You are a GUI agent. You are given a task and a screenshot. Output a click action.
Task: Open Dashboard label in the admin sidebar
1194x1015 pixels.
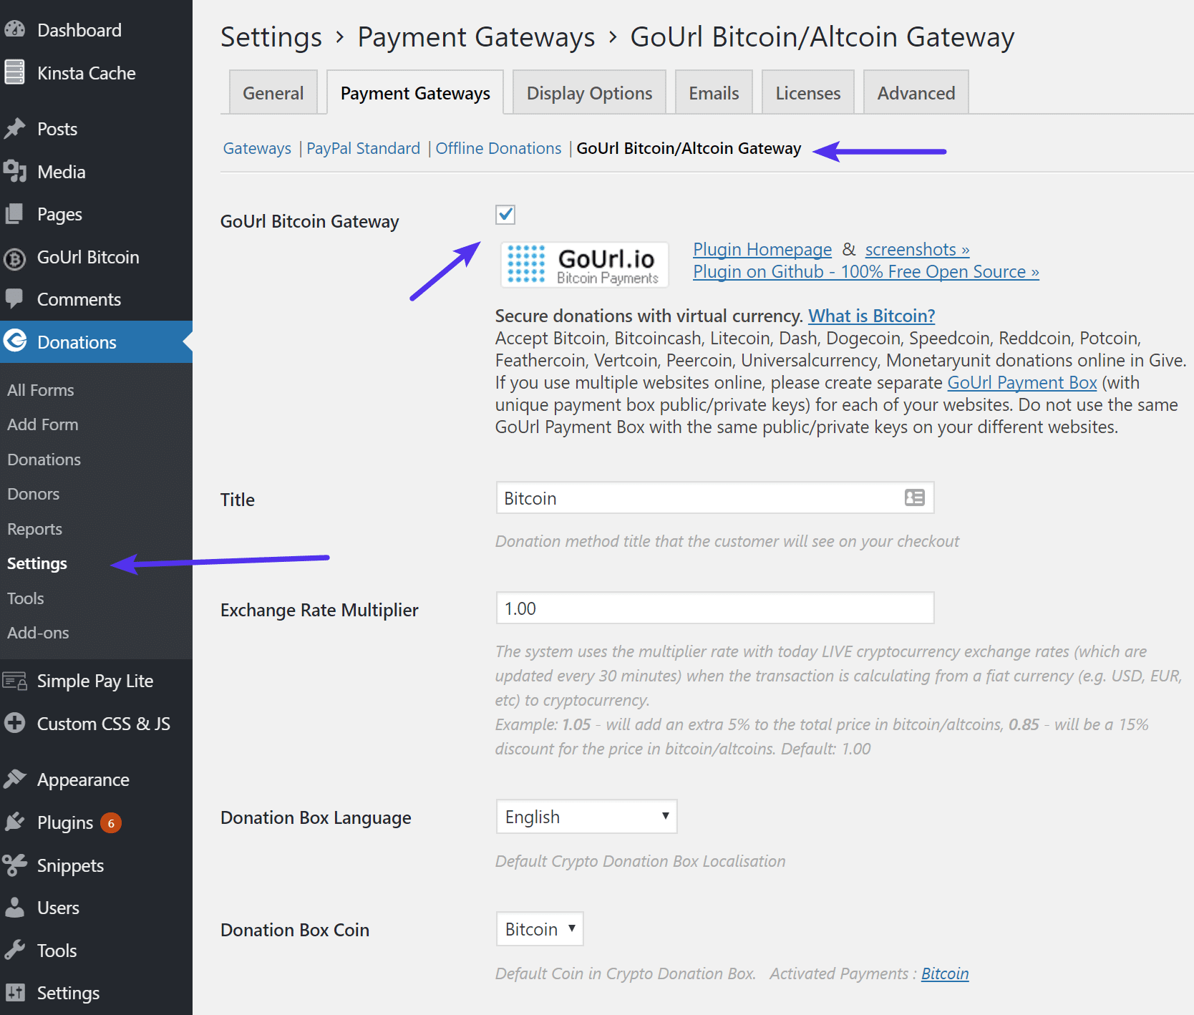79,30
